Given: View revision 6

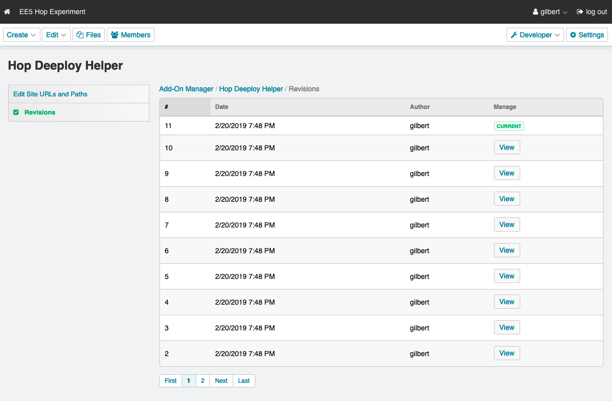Looking at the screenshot, I should tap(507, 250).
